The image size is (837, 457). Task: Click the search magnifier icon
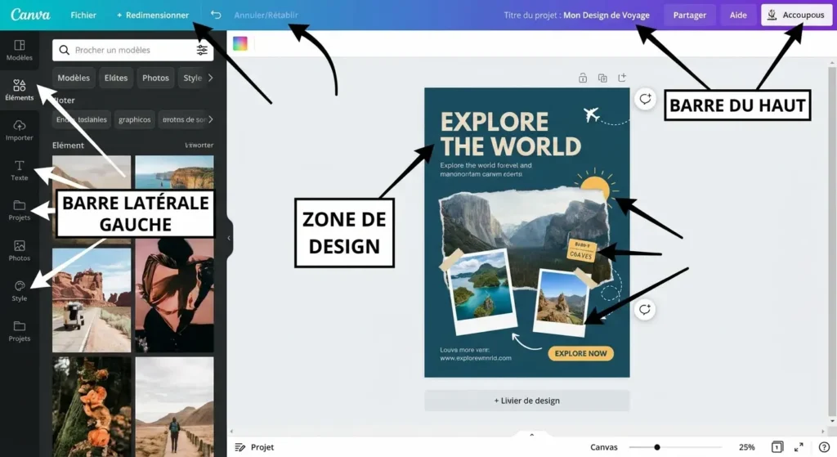64,50
